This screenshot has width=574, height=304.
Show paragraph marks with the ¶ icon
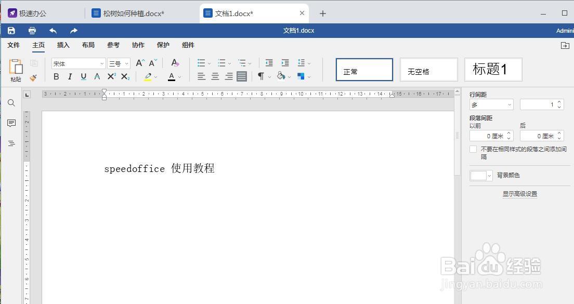[260, 76]
